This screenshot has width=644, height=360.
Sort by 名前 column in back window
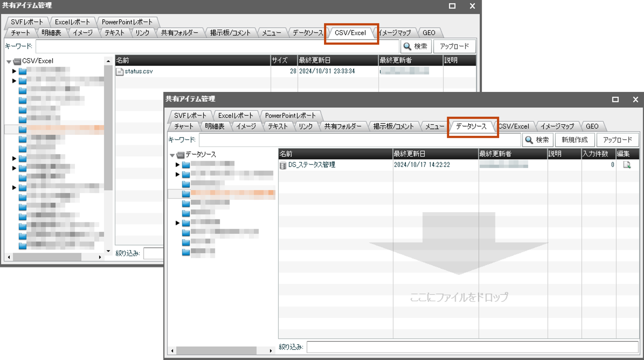193,60
